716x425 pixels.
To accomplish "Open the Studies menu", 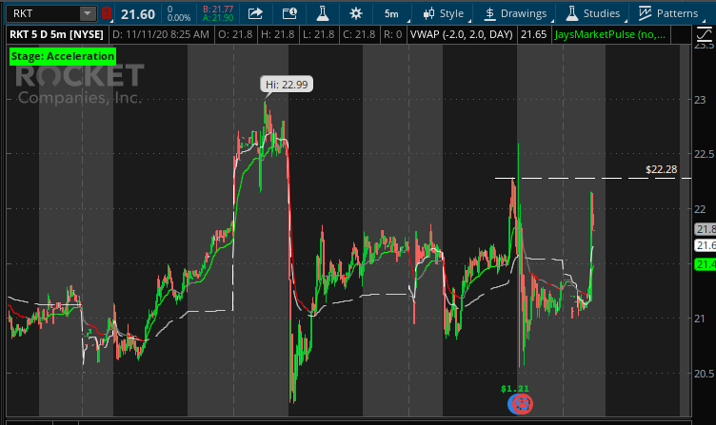I will [x=593, y=13].
